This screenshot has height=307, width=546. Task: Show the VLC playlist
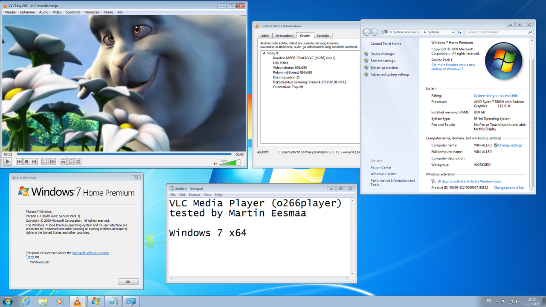pyautogui.click(x=63, y=162)
